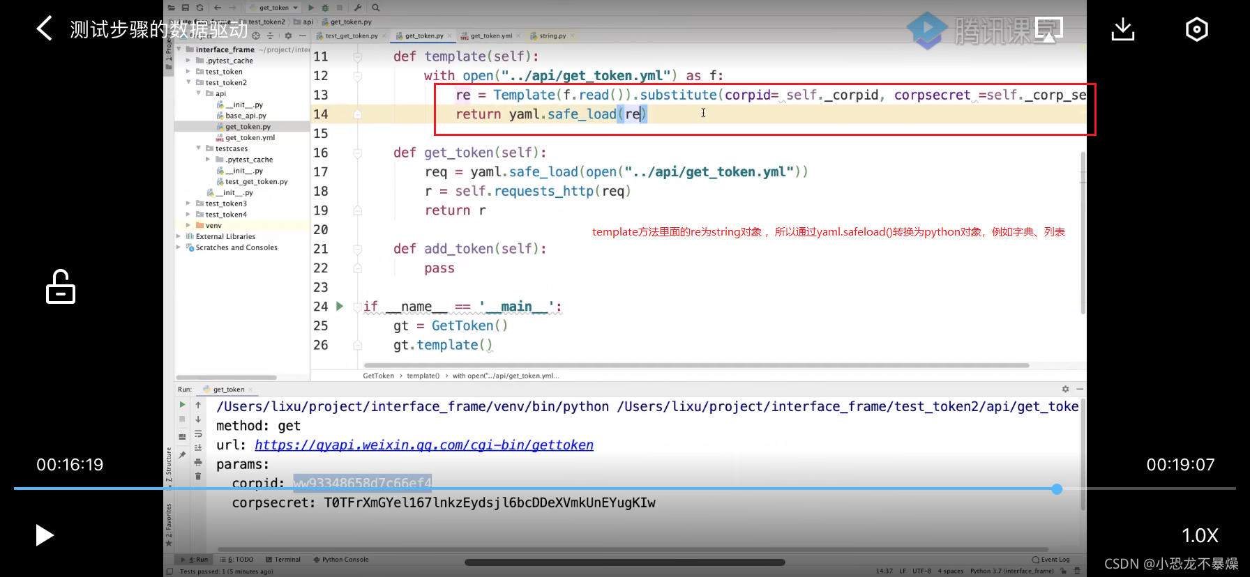This screenshot has width=1250, height=577.
Task: Play the video
Action: pos(45,535)
